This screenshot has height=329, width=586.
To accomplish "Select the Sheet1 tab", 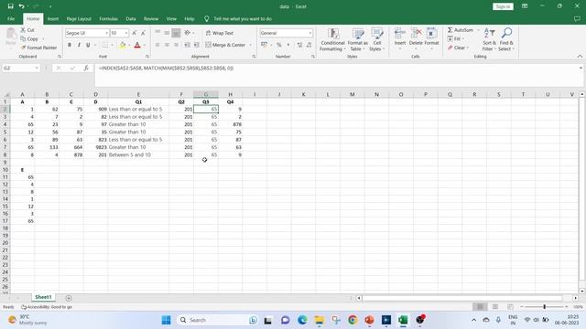I will click(x=43, y=297).
